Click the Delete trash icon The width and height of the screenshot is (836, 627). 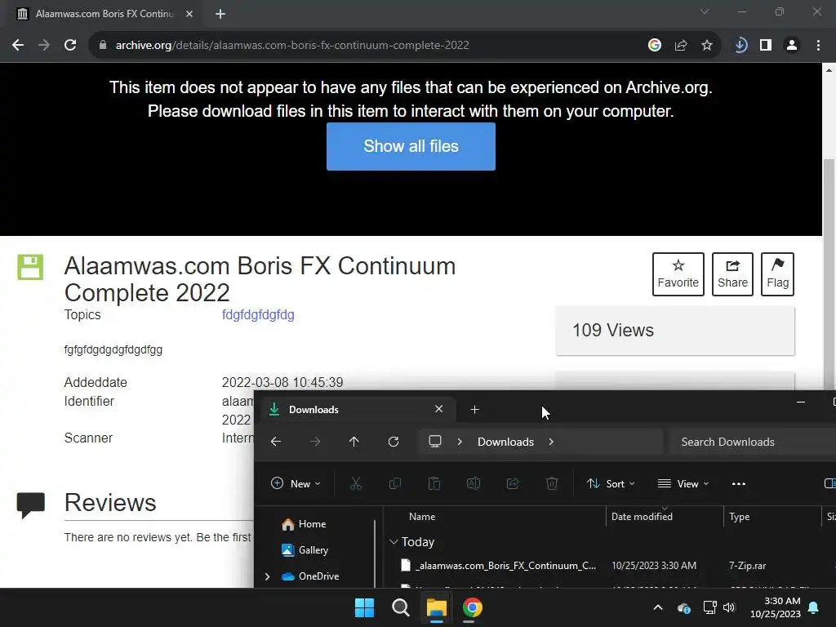click(552, 483)
